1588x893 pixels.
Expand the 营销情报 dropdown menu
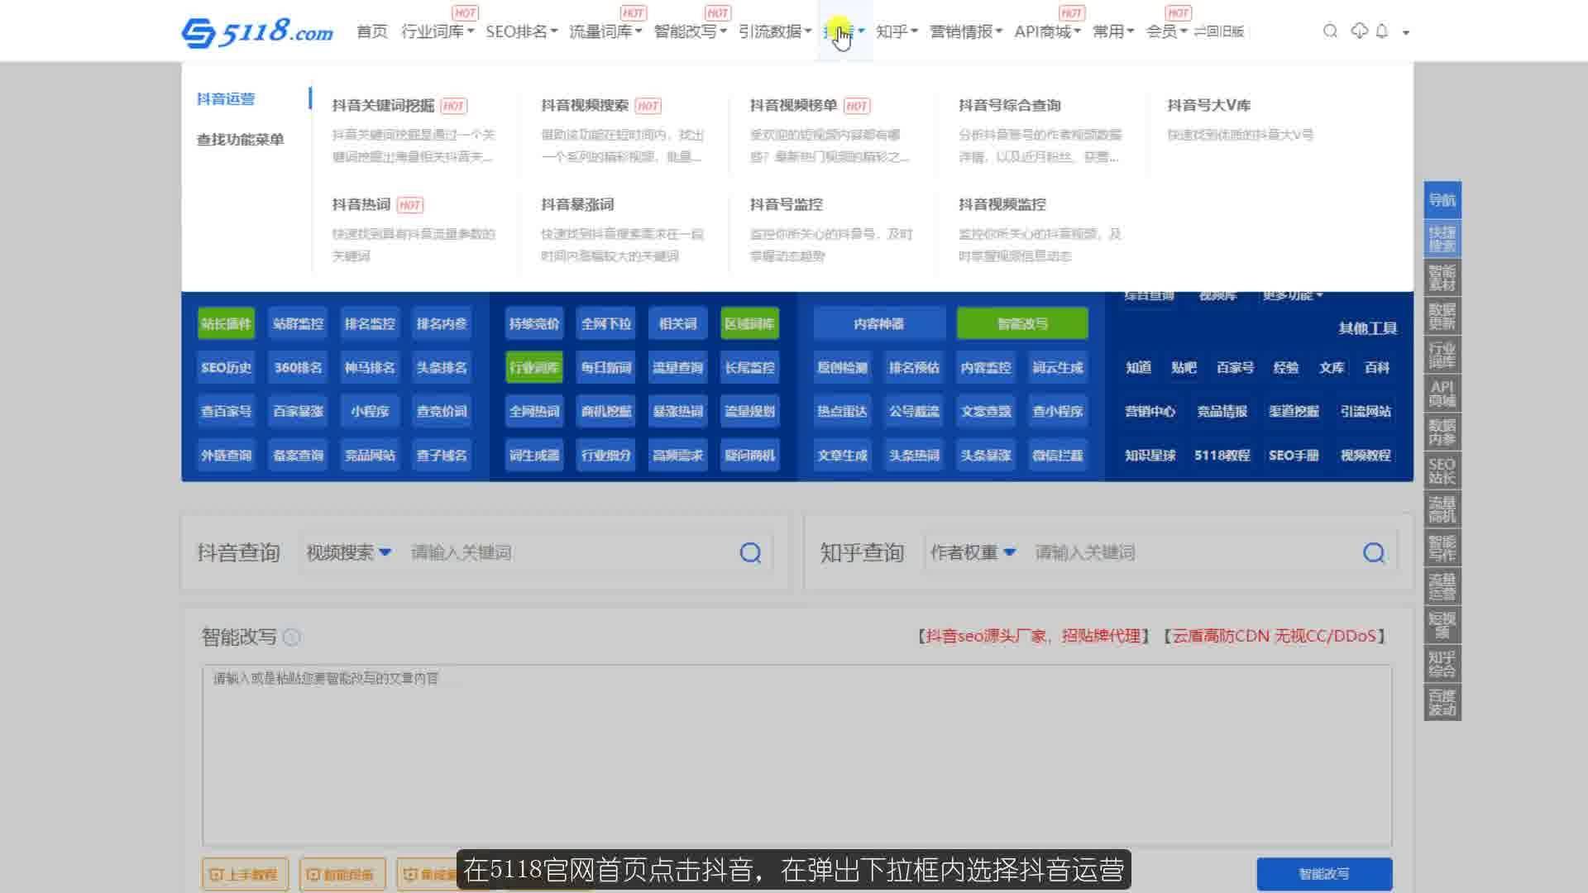point(966,31)
